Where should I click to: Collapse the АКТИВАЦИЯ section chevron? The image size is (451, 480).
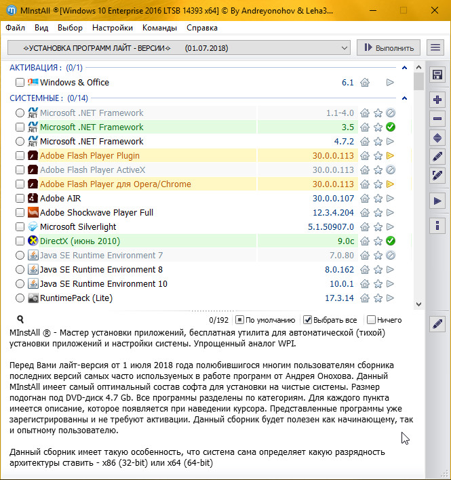pyautogui.click(x=404, y=68)
